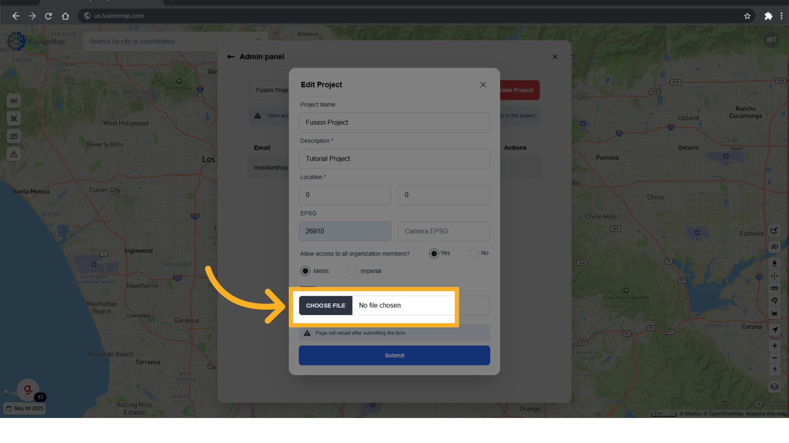Click the locate me arrow button
Screen dimensions: 789x443
click(x=775, y=329)
